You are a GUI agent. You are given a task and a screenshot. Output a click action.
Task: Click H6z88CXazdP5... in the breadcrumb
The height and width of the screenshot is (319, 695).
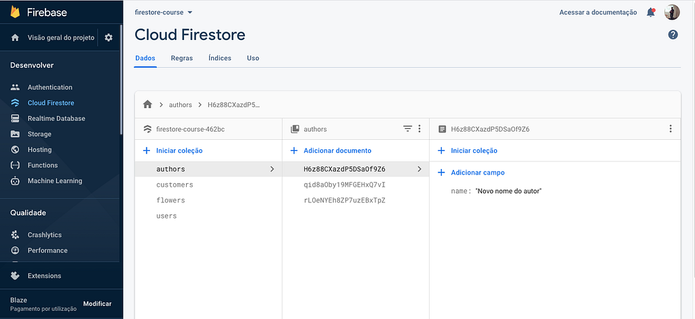click(234, 105)
